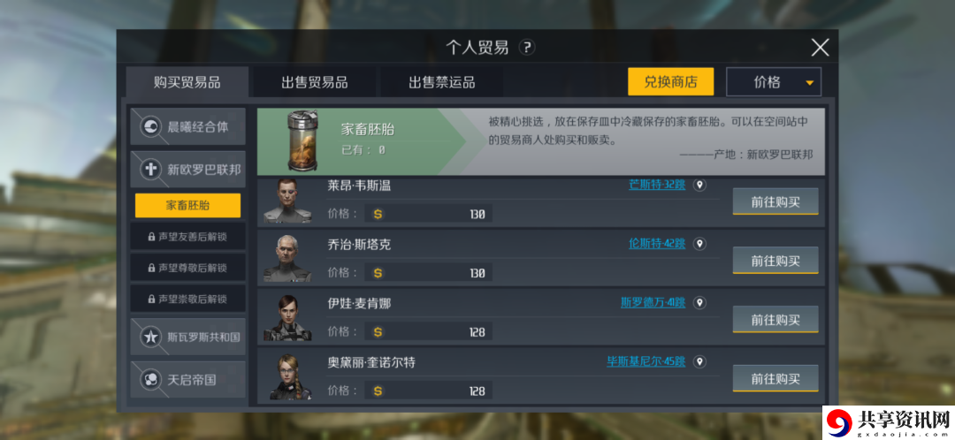
Task: Click map pin icon beside 伦斯特-42跳
Action: [699, 244]
